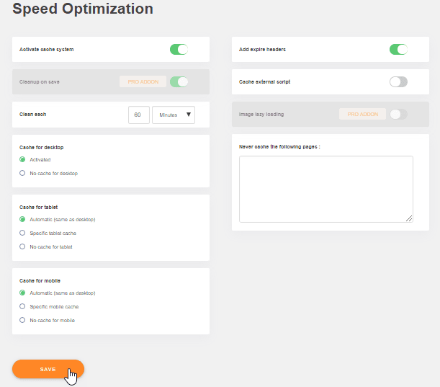The image size is (440, 387).
Task: Select No cache for mobile option
Action: 23,320
